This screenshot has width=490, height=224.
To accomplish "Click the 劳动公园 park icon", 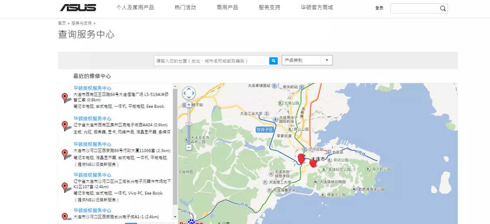I will pos(329,160).
